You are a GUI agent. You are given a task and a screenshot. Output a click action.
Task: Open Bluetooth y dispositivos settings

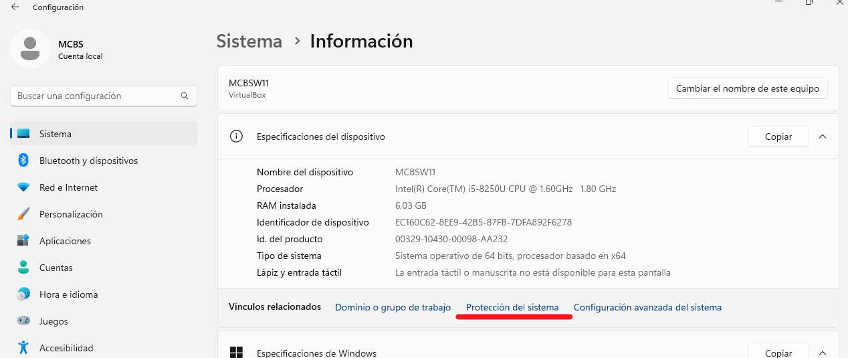(x=88, y=161)
